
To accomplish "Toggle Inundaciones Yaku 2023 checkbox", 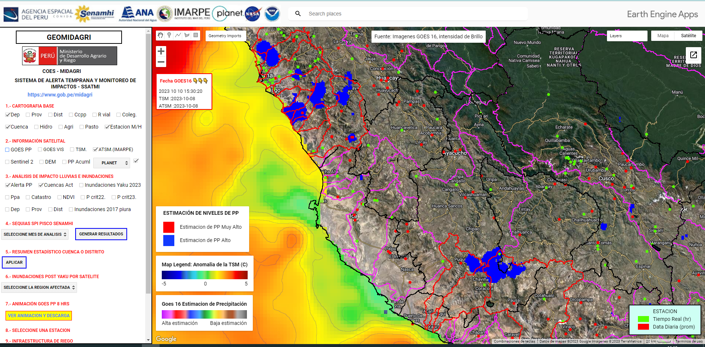I will click(81, 185).
